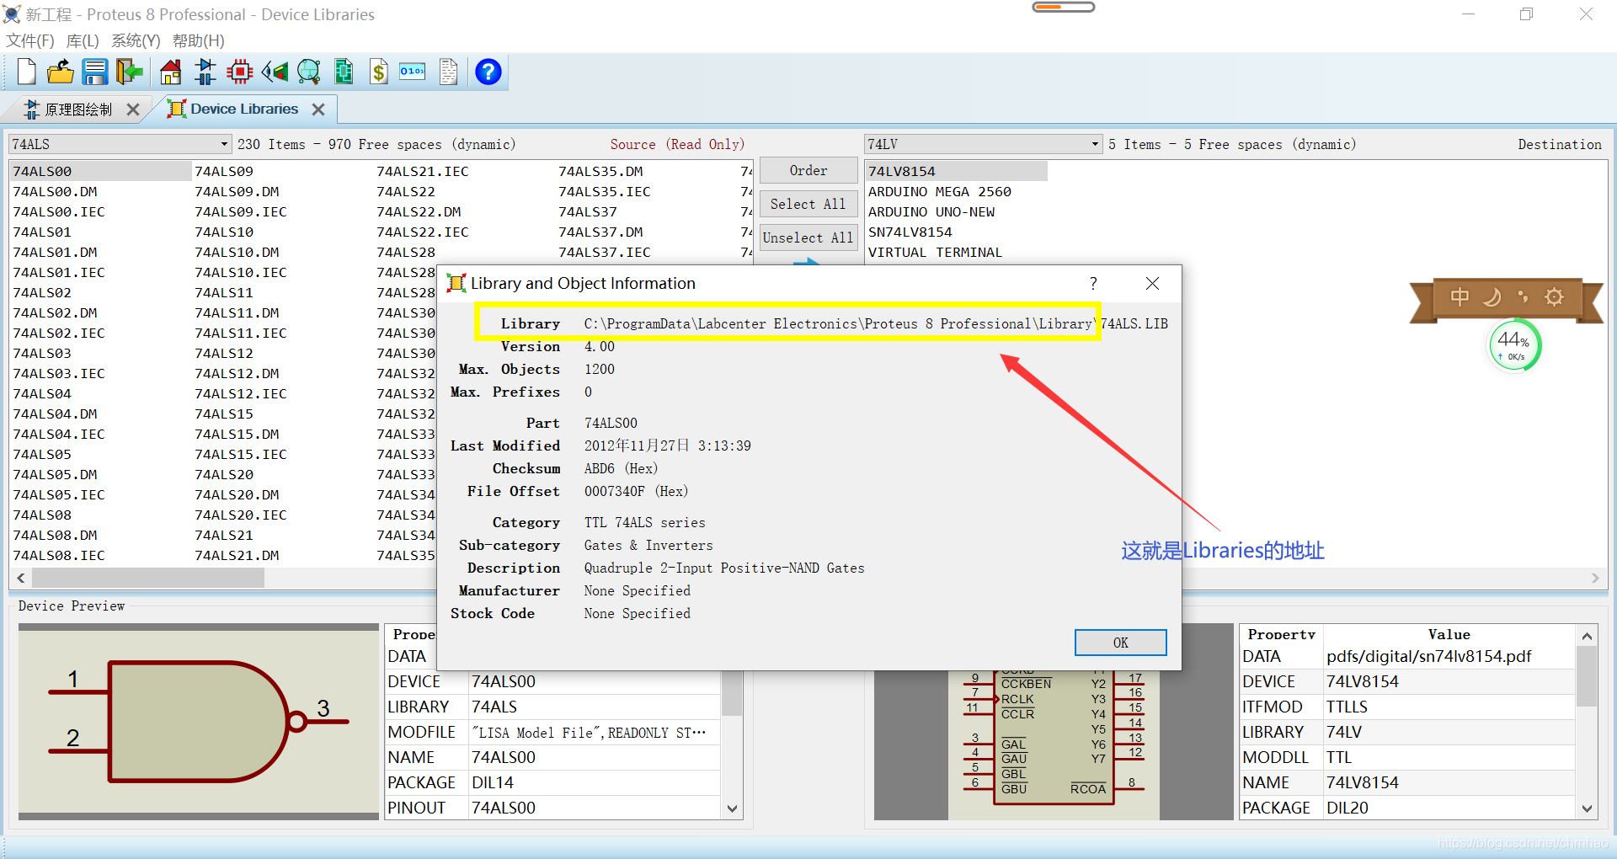Click the Unselect All button

[x=808, y=237]
